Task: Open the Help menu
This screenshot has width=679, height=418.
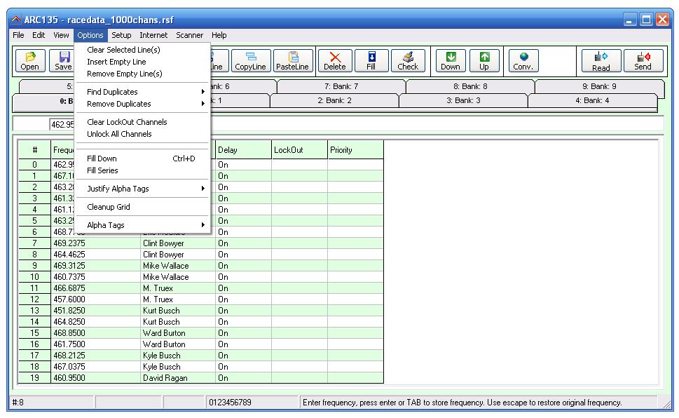Action: click(219, 35)
